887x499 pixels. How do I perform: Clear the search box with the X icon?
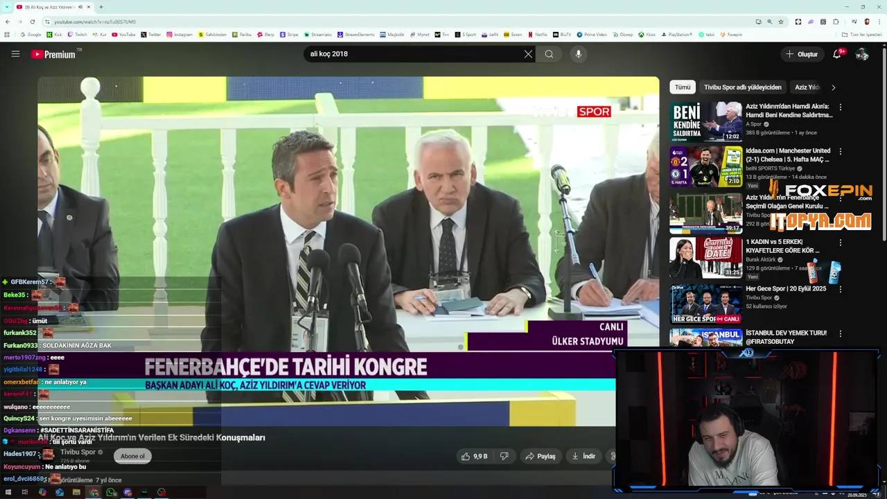[528, 54]
